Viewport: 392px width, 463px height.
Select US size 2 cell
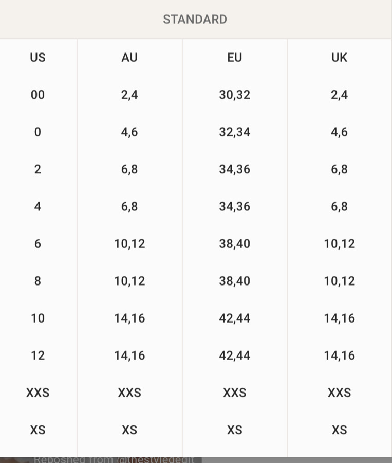click(38, 169)
